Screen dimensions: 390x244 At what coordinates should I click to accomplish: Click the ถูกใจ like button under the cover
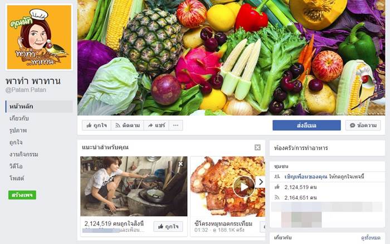tap(96, 126)
